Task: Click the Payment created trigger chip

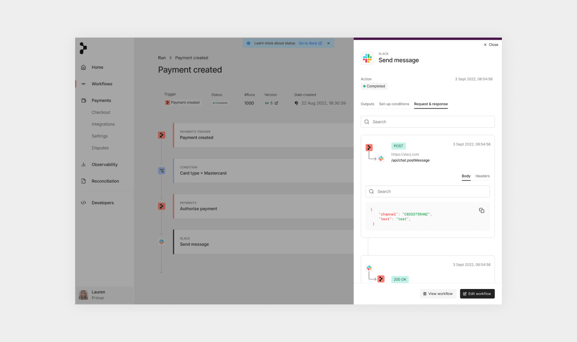Action: click(183, 103)
